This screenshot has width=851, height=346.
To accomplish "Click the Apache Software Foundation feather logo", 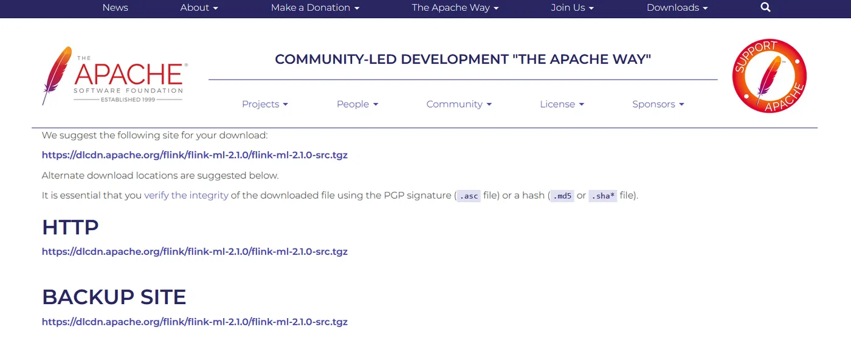I will [x=115, y=76].
